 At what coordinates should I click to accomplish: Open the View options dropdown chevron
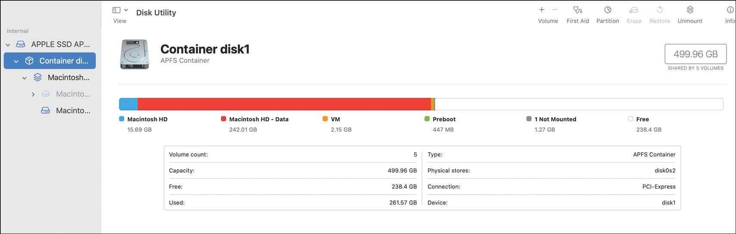click(126, 10)
